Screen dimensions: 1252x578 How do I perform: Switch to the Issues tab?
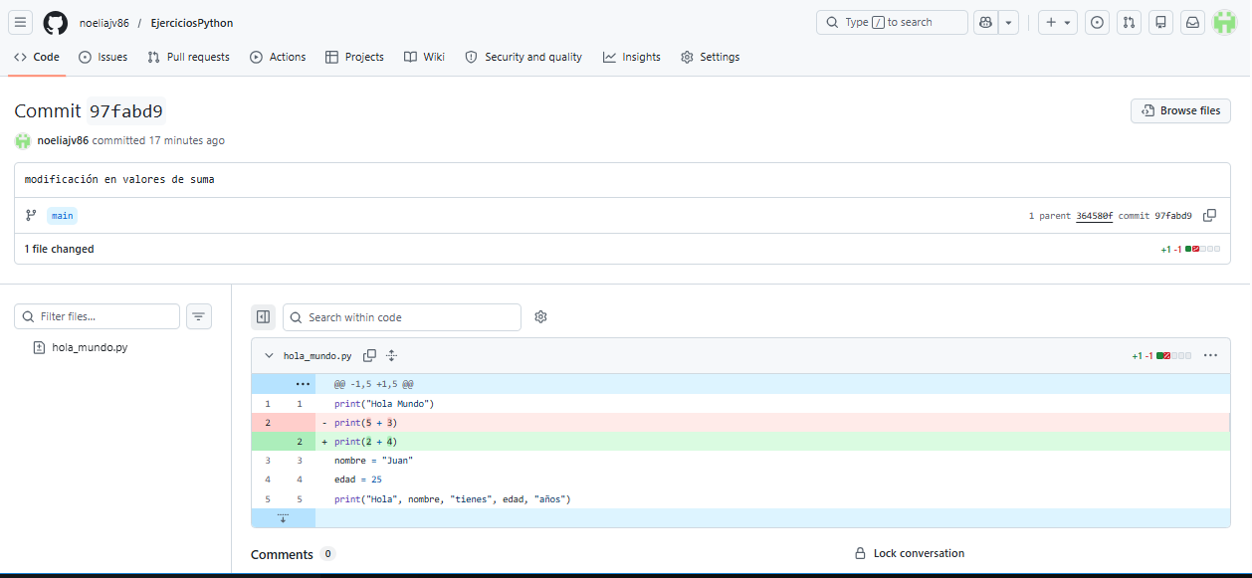[x=104, y=57]
